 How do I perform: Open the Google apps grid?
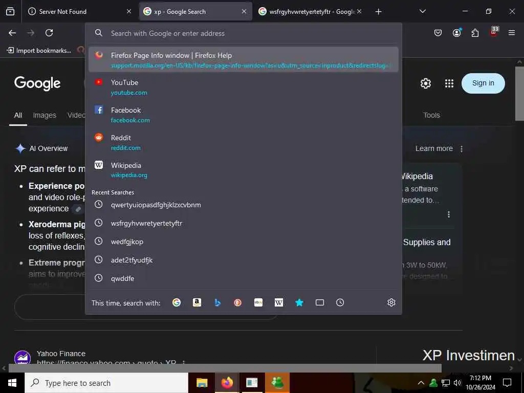[449, 83]
